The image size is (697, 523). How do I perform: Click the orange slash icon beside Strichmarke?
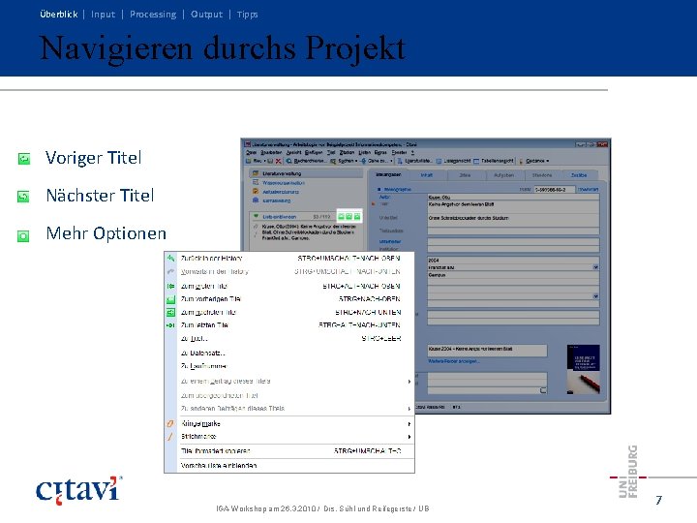169,436
